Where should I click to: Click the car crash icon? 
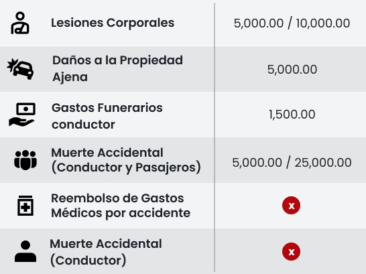(20, 69)
